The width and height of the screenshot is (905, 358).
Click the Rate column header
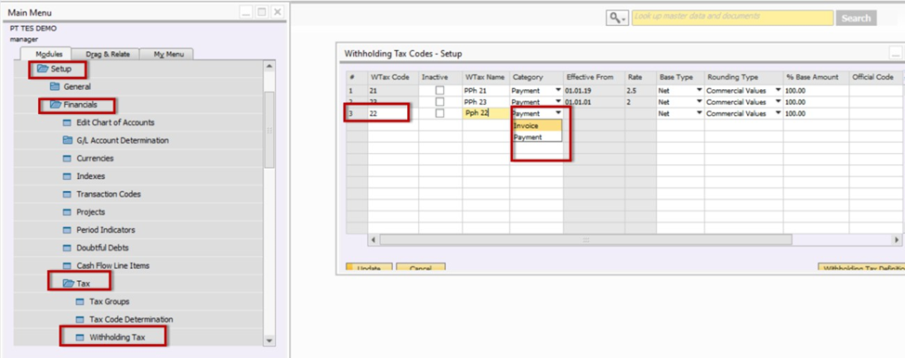pos(641,77)
